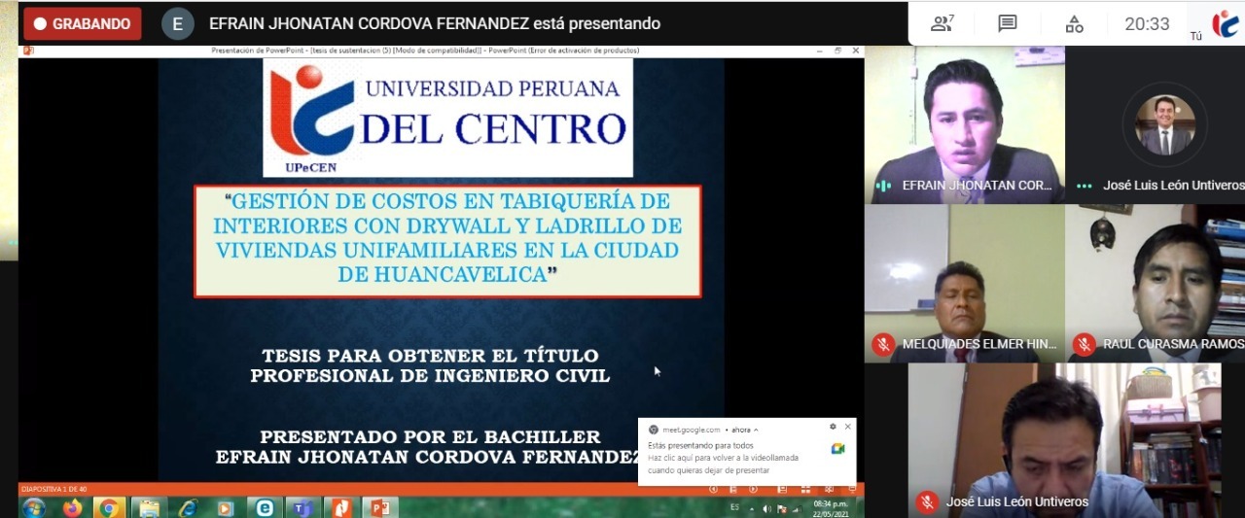The width and height of the screenshot is (1245, 518).
Task: Minimize the PowerPoint presentation window
Action: 819,51
